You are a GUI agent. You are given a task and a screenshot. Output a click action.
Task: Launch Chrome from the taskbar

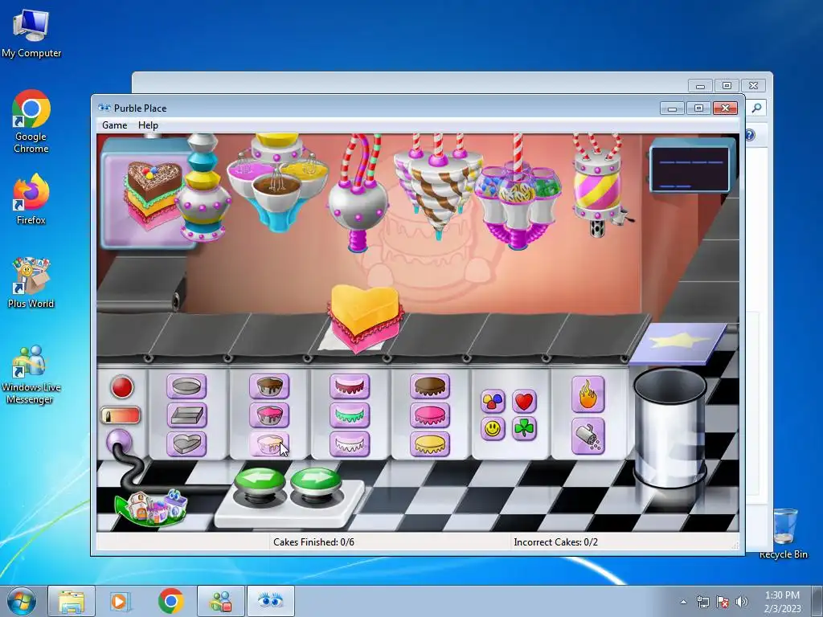coord(170,601)
